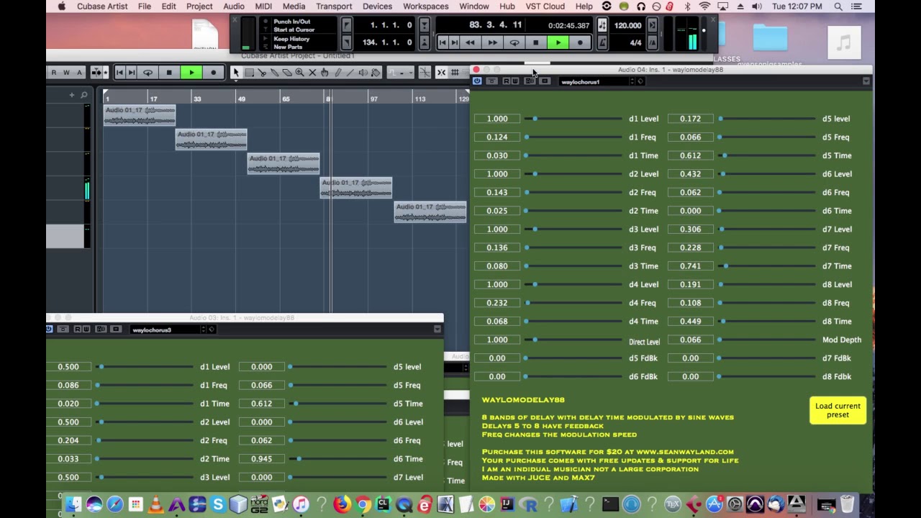This screenshot has width=921, height=518.
Task: Select the Line tool in project toolbar
Action: coord(350,73)
